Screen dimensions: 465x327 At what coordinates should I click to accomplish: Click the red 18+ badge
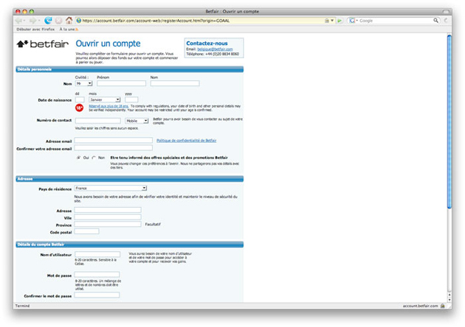tap(79, 108)
